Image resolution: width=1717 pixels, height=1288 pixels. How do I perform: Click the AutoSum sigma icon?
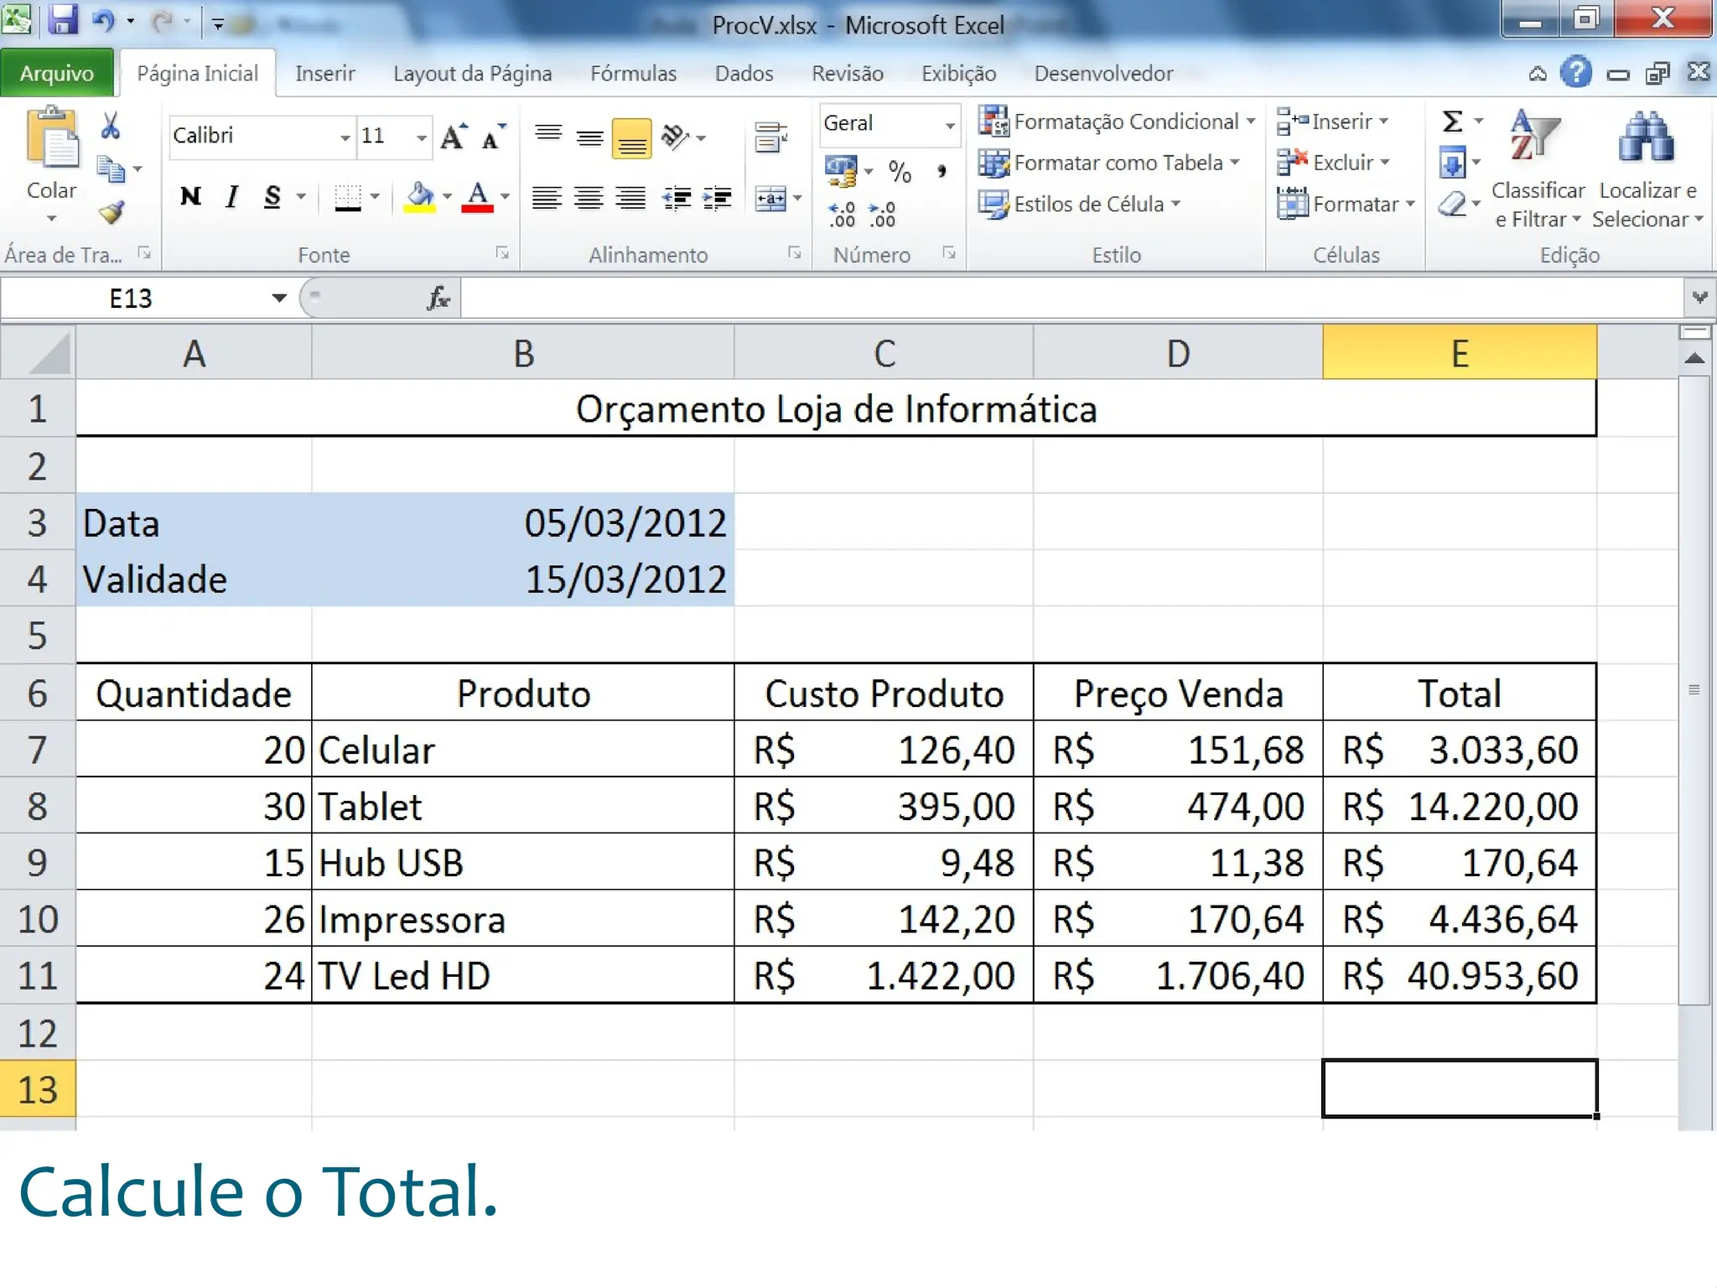pos(1452,122)
